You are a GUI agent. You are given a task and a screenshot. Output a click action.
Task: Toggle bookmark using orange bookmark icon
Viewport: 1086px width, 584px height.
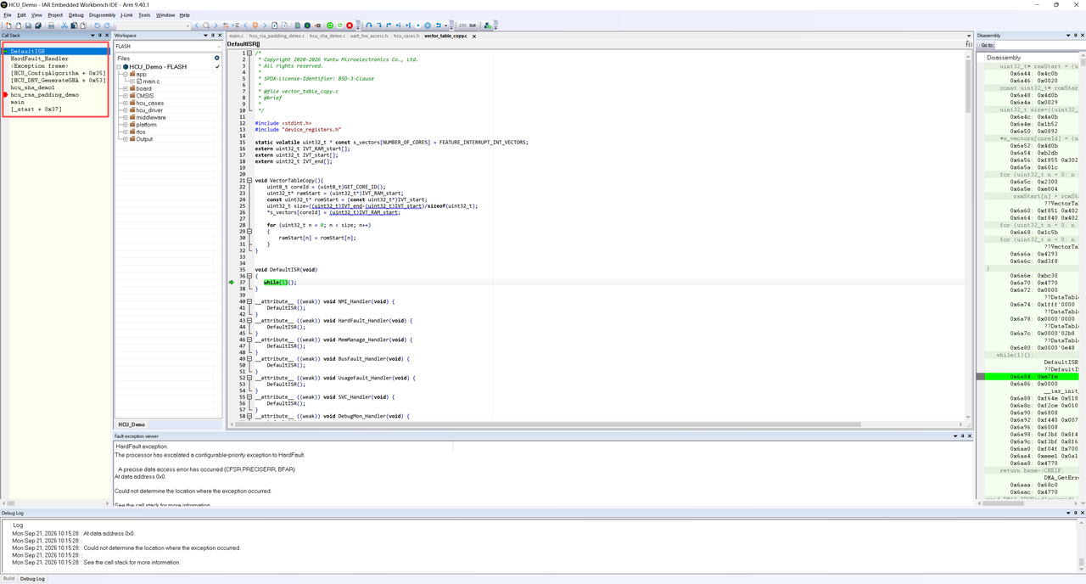pyautogui.click(x=255, y=25)
